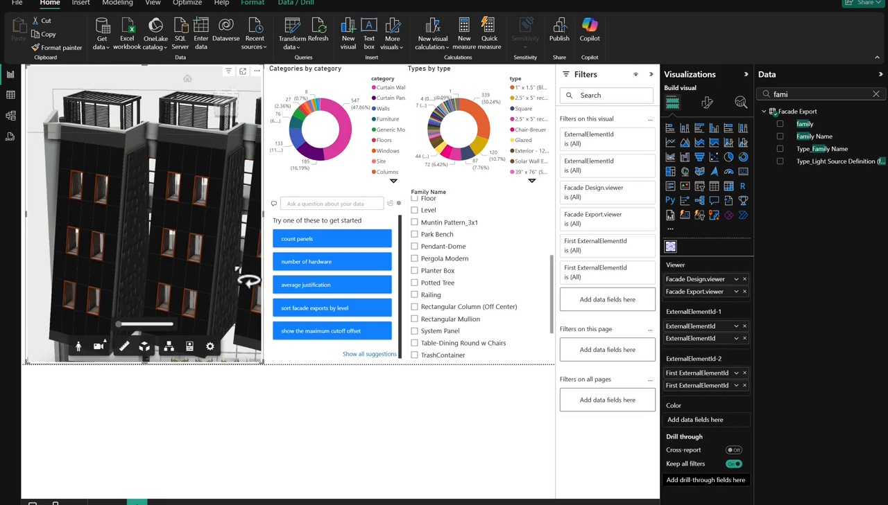
Task: Click the section box tool in the 3D viewer
Action: [x=144, y=346]
